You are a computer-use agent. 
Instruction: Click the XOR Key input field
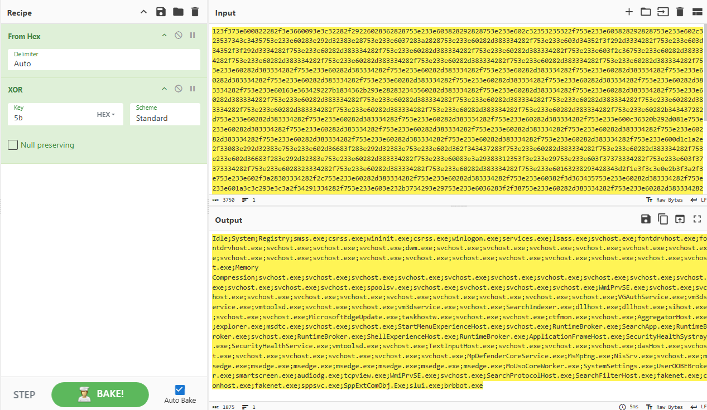pos(50,118)
